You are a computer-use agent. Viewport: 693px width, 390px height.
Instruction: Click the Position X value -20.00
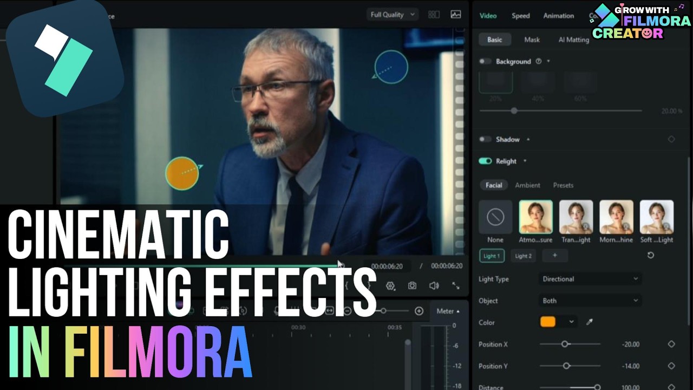(631, 344)
